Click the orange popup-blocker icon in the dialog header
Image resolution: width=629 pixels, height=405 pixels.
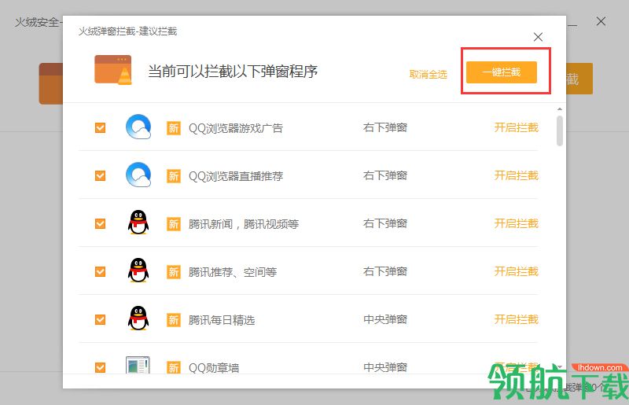[113, 70]
